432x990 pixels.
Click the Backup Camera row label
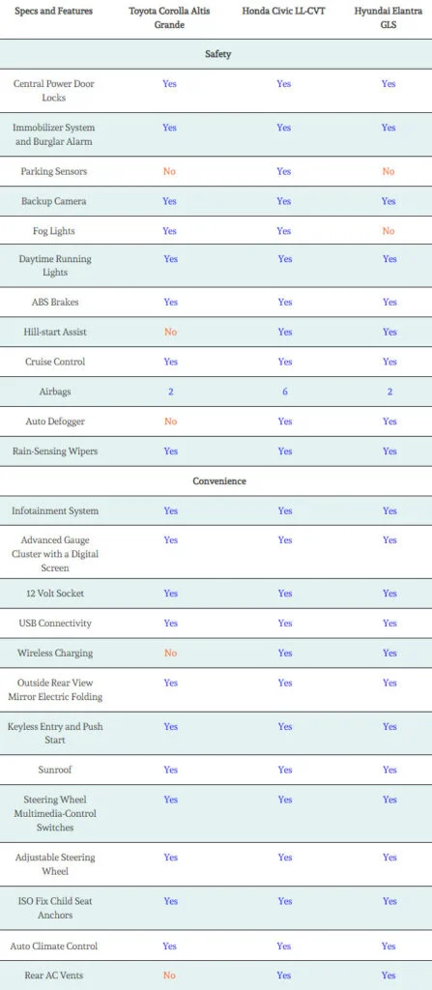click(54, 201)
